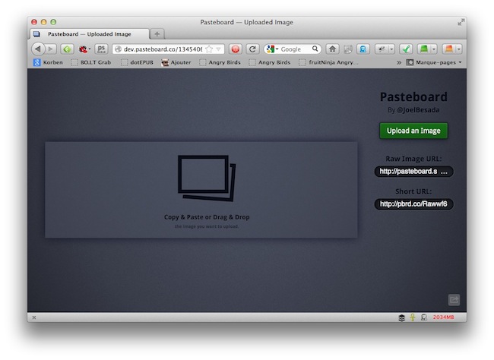The height and width of the screenshot is (360, 494).
Task: Select the Pasteboard — Uploaded Image tab
Action: point(89,34)
